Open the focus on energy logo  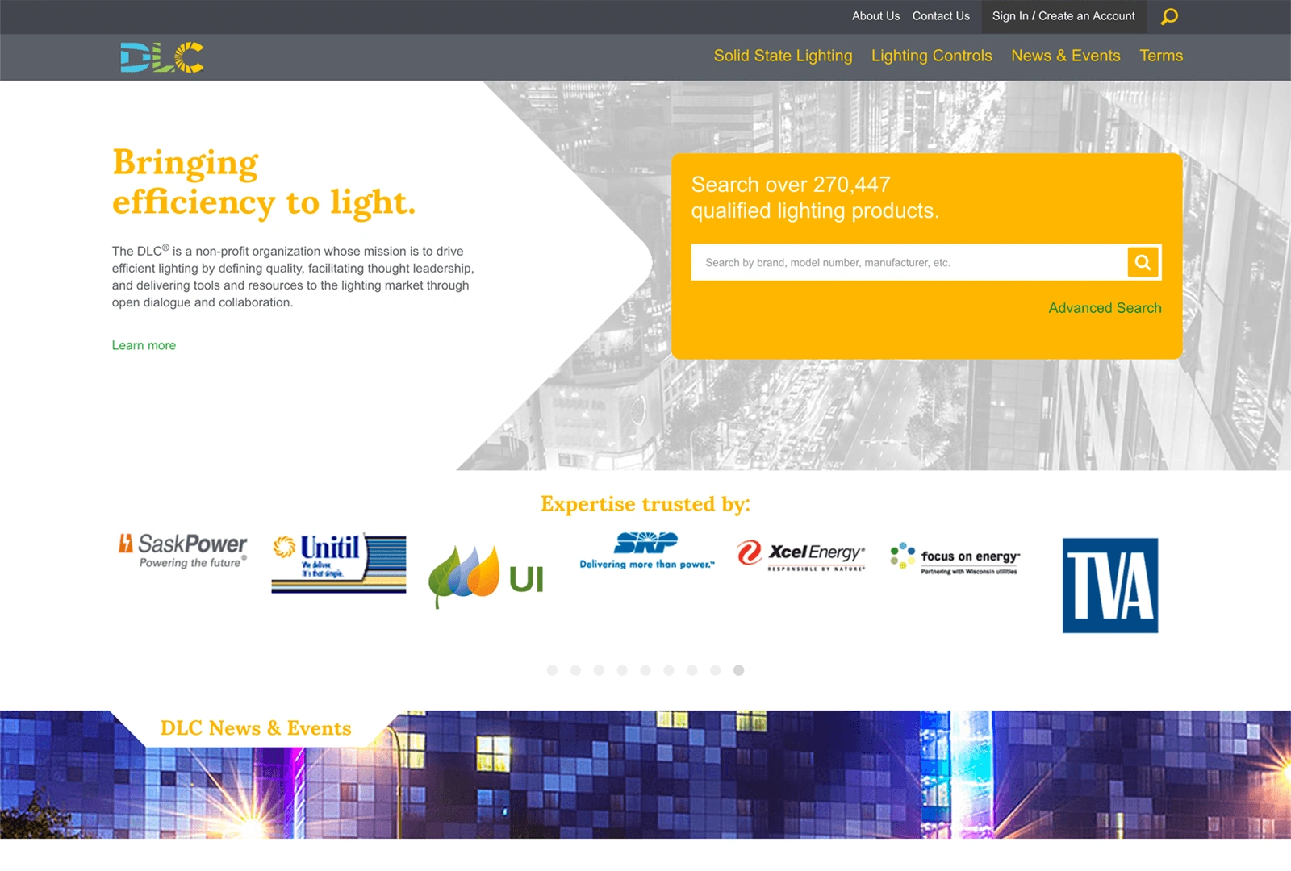coord(955,557)
